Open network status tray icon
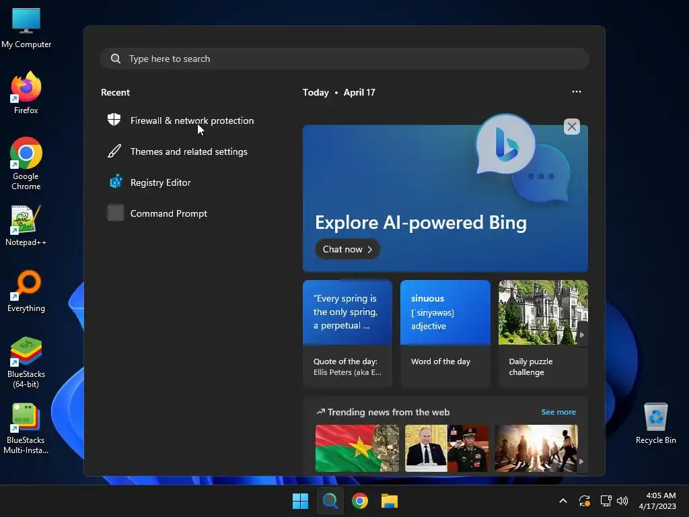The image size is (689, 517). 606,501
